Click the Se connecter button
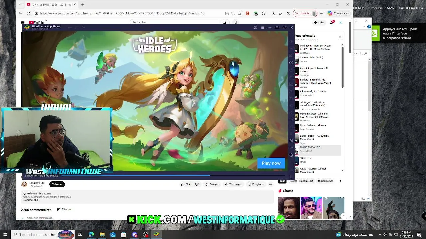 (305, 13)
